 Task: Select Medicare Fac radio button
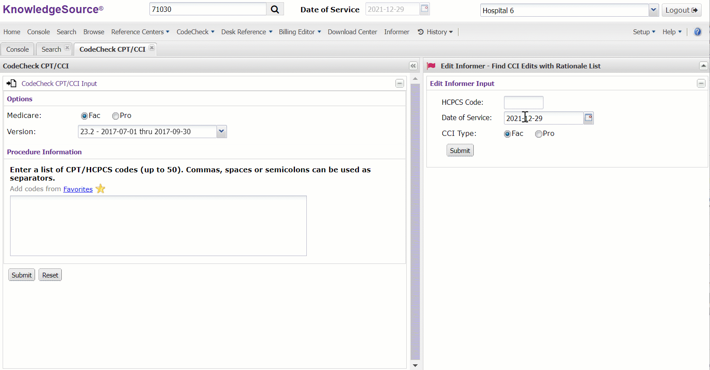pyautogui.click(x=85, y=116)
